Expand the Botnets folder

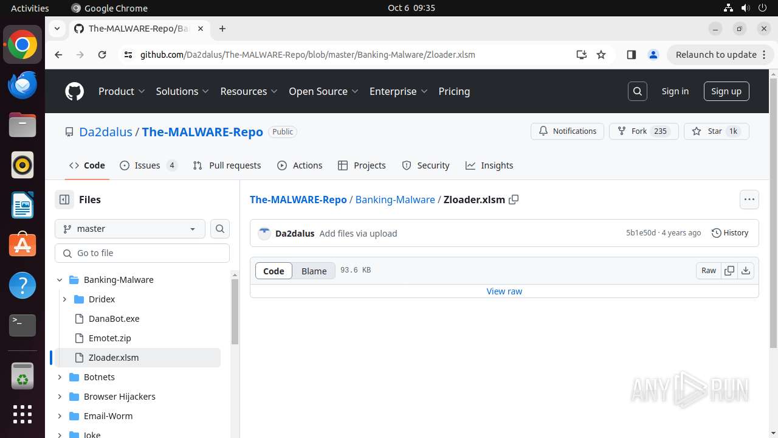point(60,377)
